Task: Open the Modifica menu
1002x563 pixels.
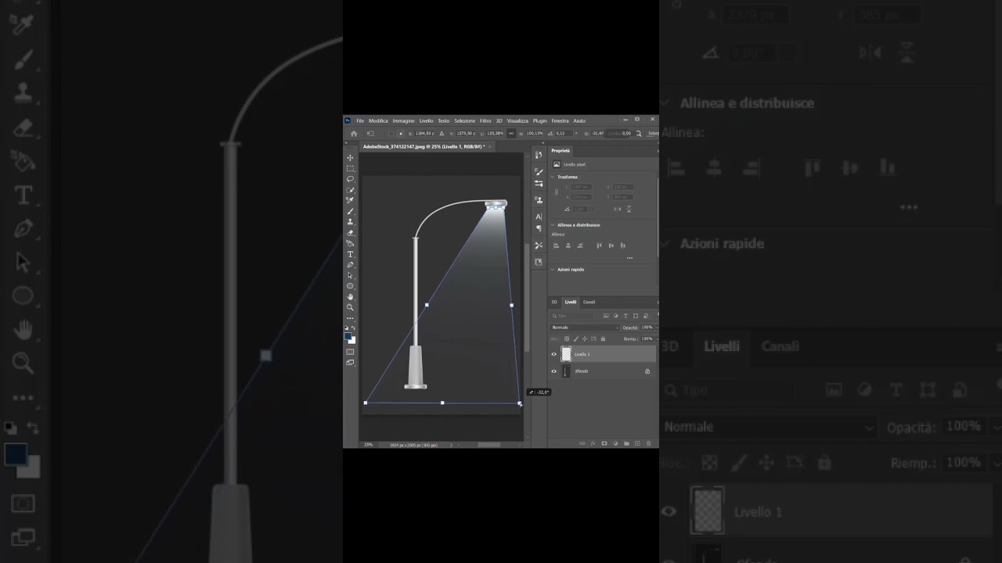Action: point(378,120)
